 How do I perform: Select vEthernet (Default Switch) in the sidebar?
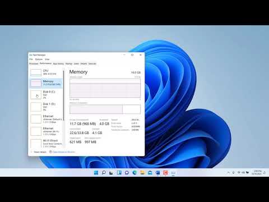point(47,119)
